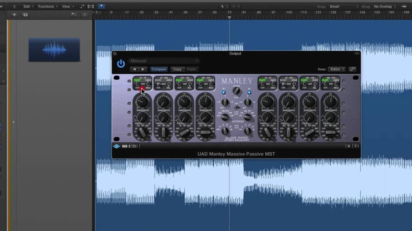Image resolution: width=412 pixels, height=231 pixels.
Task: Click the Automation curve icon in toolbar
Action: pyautogui.click(x=82, y=6)
